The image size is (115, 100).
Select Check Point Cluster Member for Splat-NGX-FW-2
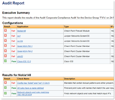pyautogui.click(x=77, y=51)
